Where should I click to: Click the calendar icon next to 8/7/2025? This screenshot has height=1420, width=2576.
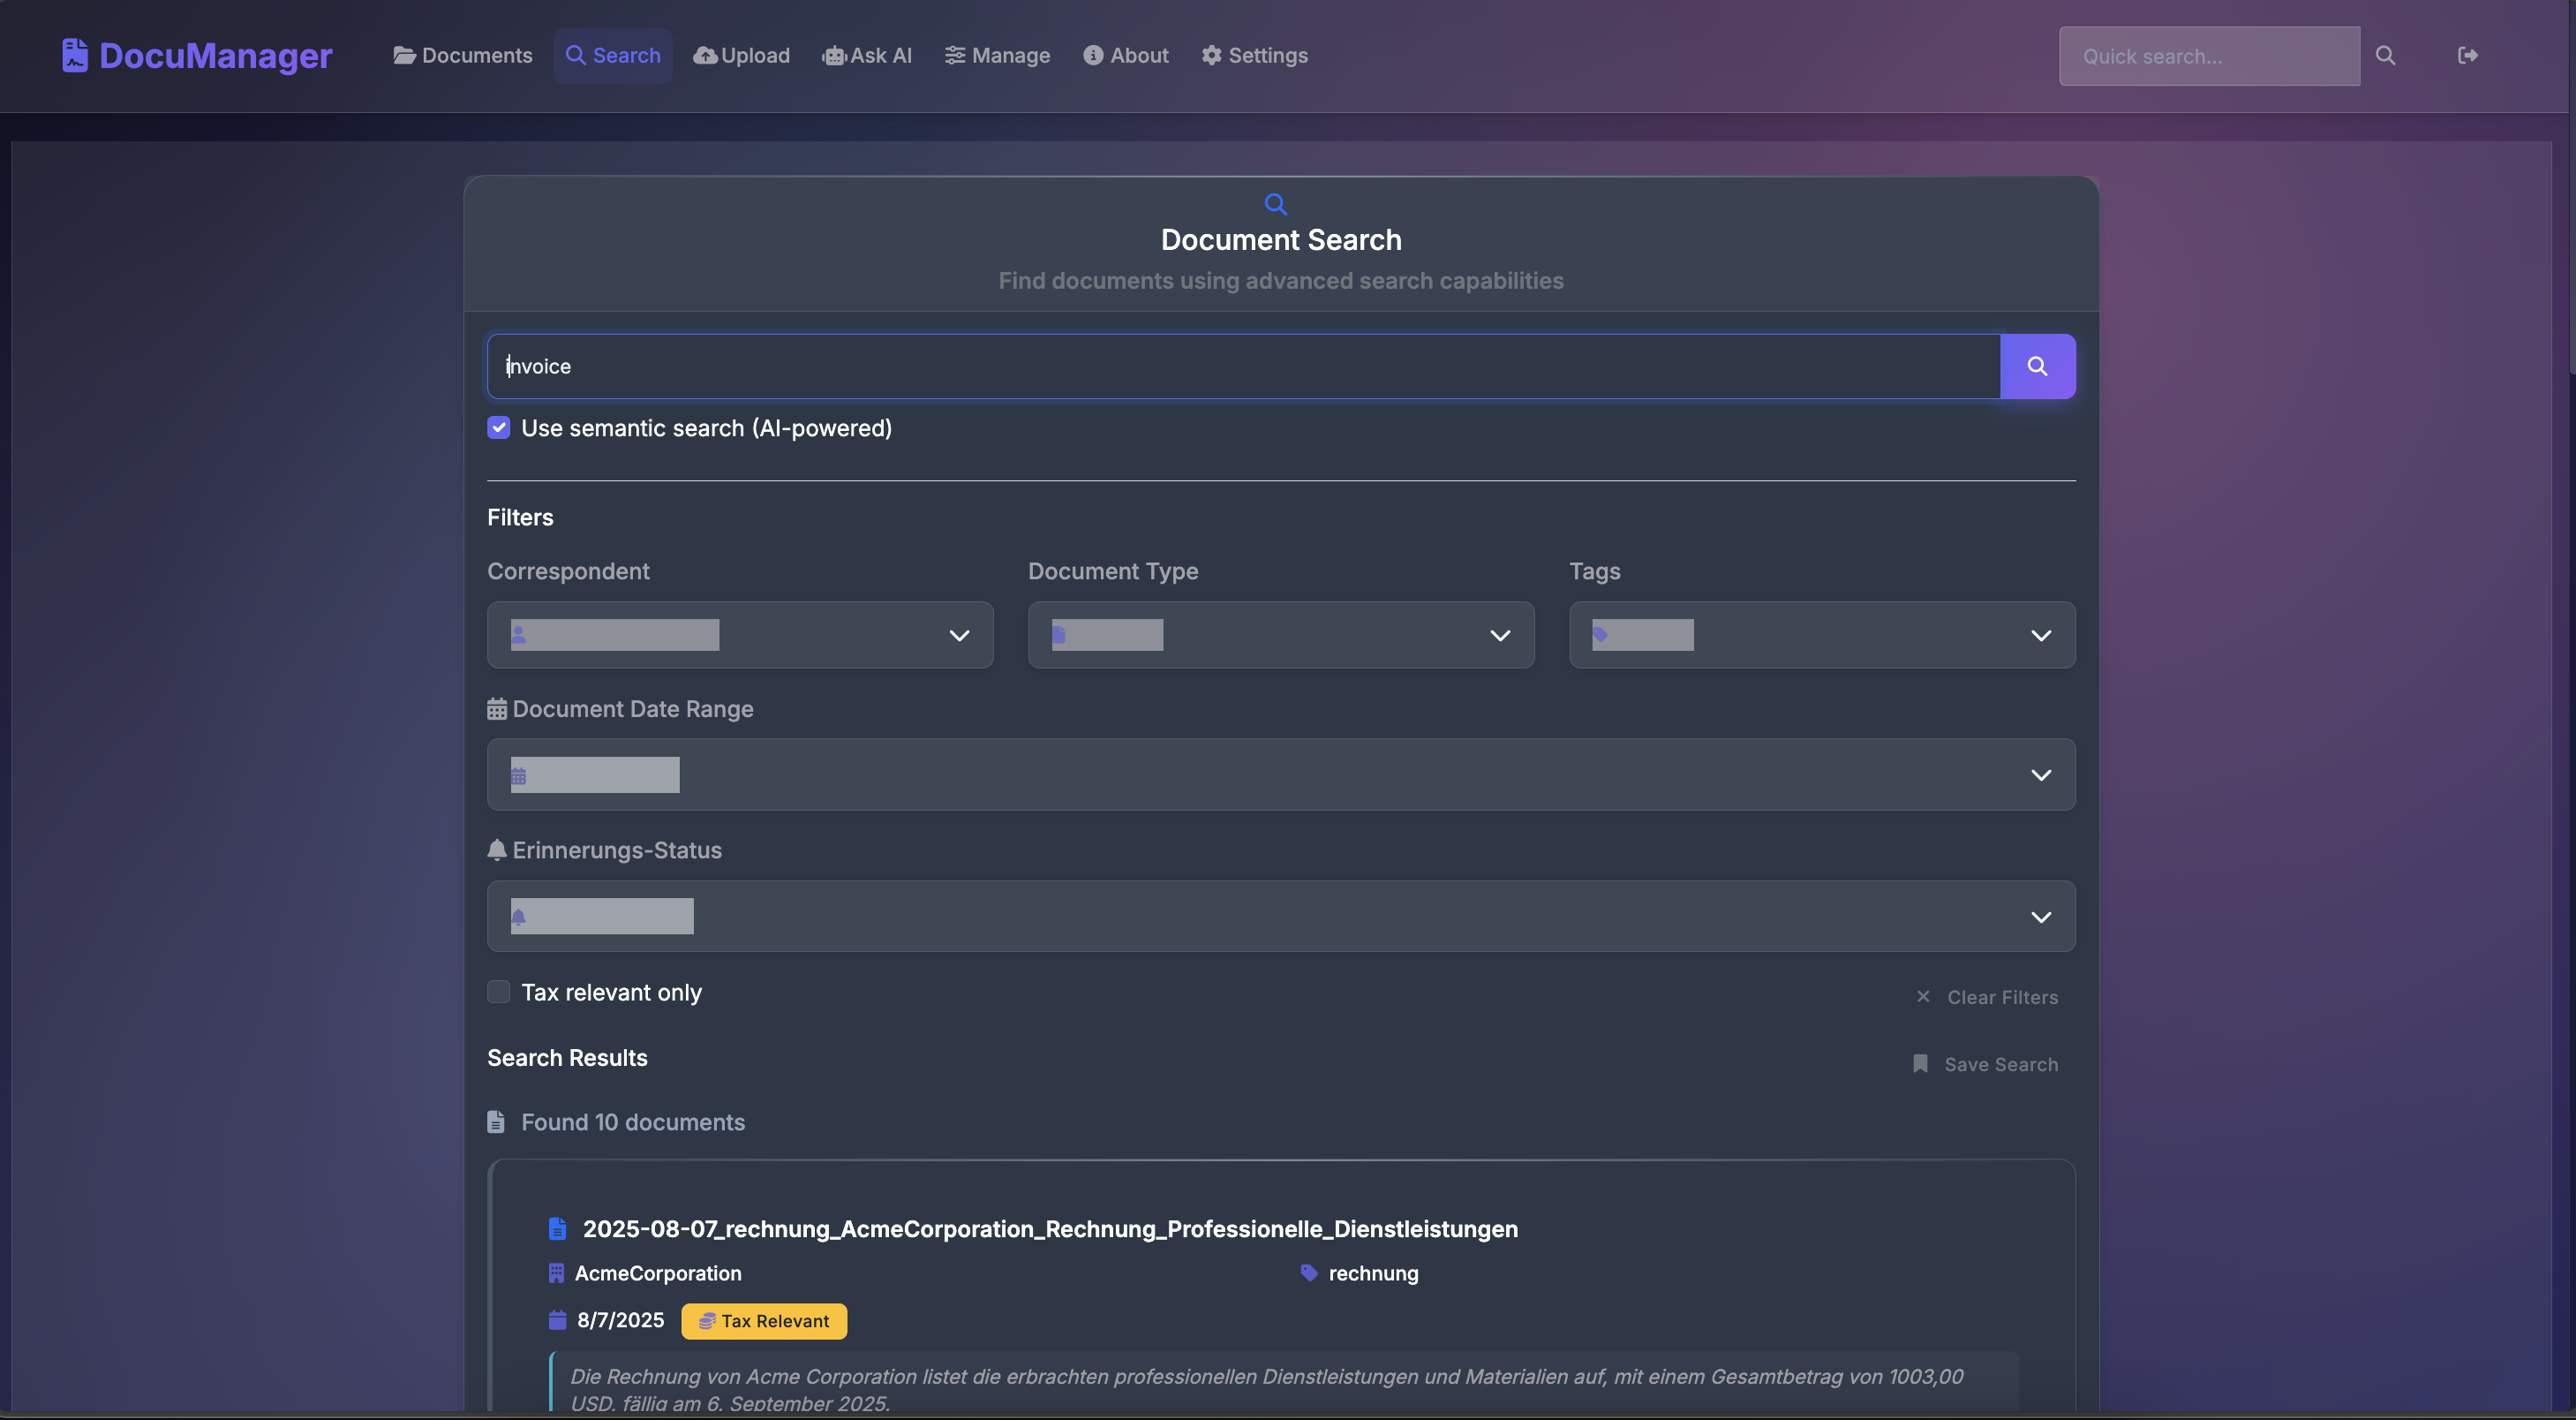[558, 1320]
